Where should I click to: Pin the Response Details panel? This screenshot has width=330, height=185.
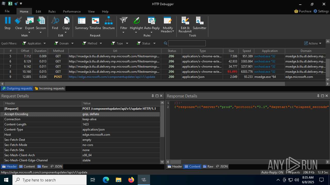318,96
